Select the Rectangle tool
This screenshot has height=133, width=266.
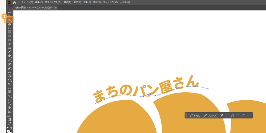pyautogui.click(x=10, y=32)
